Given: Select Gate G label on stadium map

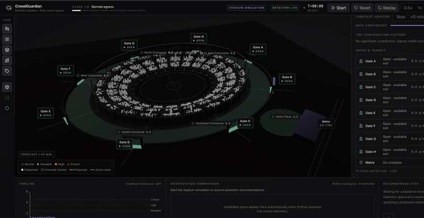Looking at the screenshot, I should 129,45.
